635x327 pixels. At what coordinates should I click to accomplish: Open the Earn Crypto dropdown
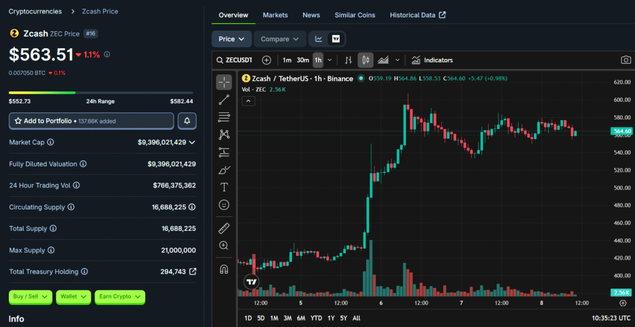click(120, 297)
